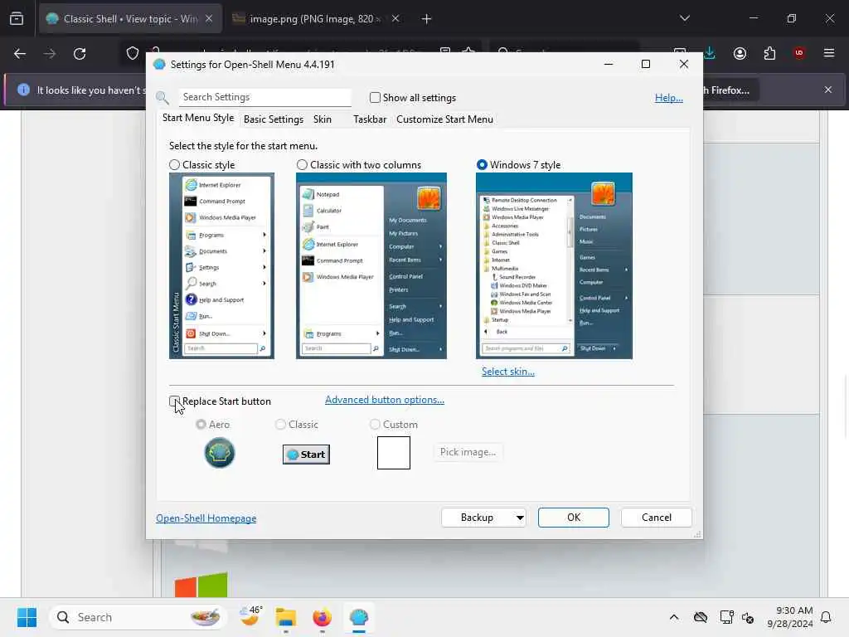Select the Custom start button option
The width and height of the screenshot is (849, 637).
tap(375, 424)
